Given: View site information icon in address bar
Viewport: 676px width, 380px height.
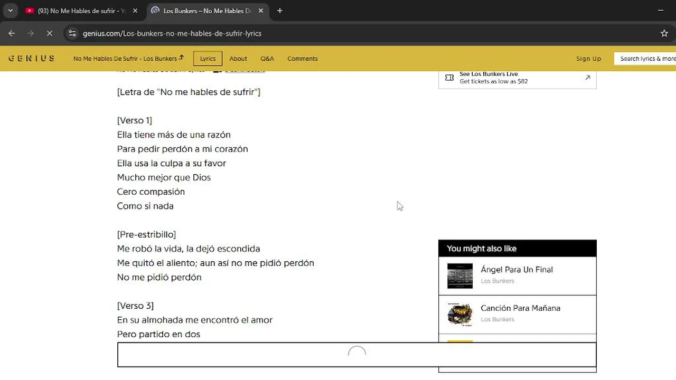Looking at the screenshot, I should point(72,33).
